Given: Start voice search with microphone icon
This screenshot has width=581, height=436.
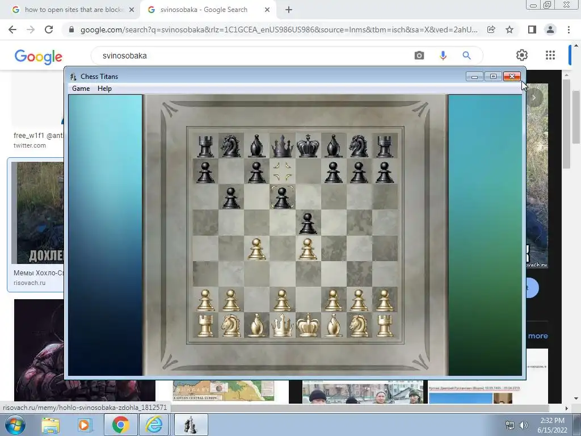Looking at the screenshot, I should tap(443, 56).
